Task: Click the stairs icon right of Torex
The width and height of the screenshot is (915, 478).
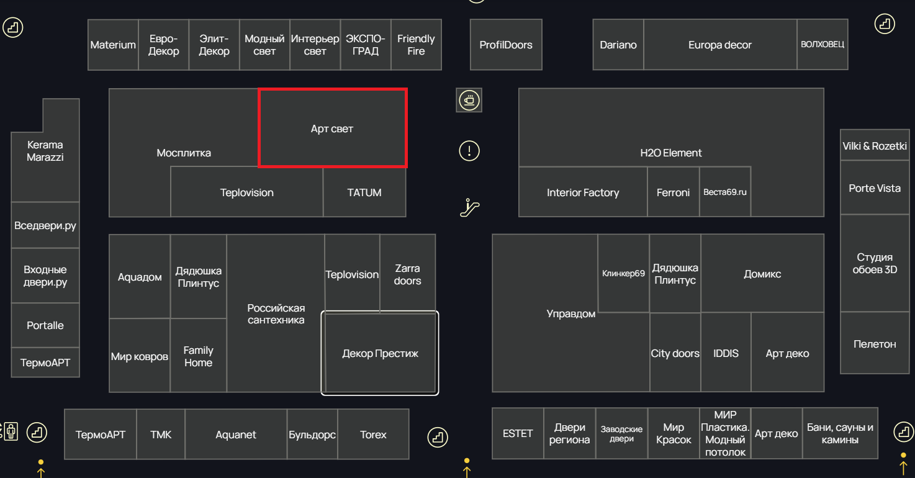Action: coord(438,437)
